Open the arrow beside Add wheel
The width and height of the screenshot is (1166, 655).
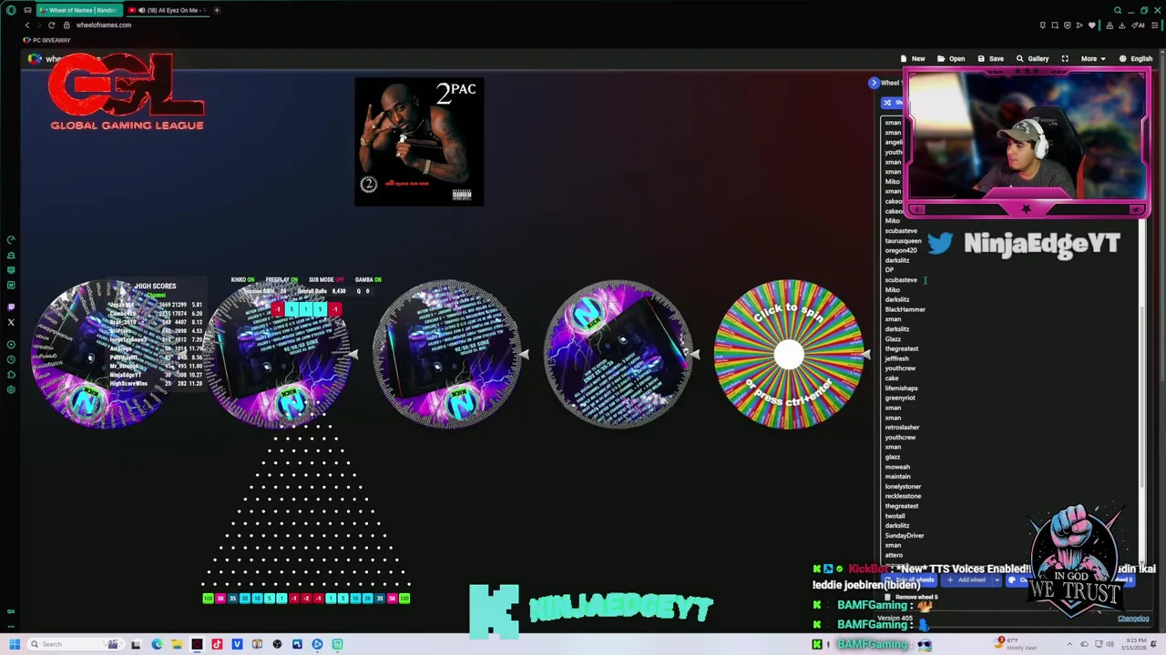(x=997, y=580)
